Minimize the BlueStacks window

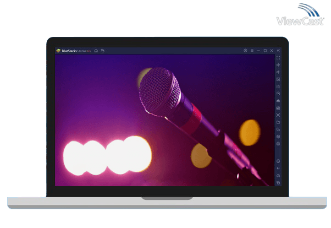click(258, 51)
